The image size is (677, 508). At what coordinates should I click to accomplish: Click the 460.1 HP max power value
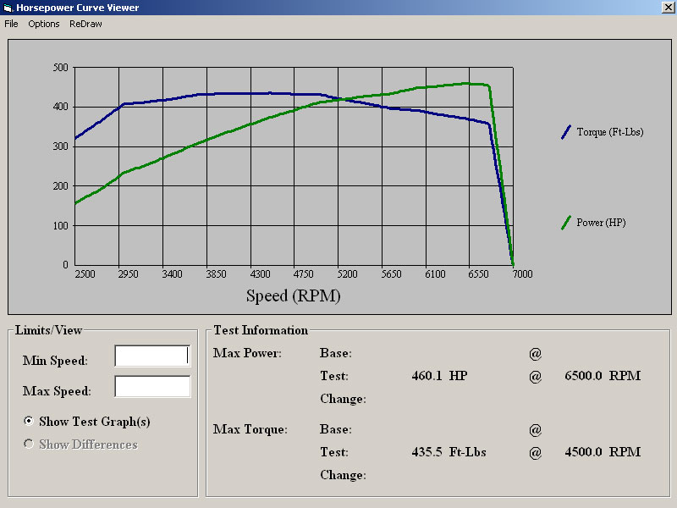(439, 375)
